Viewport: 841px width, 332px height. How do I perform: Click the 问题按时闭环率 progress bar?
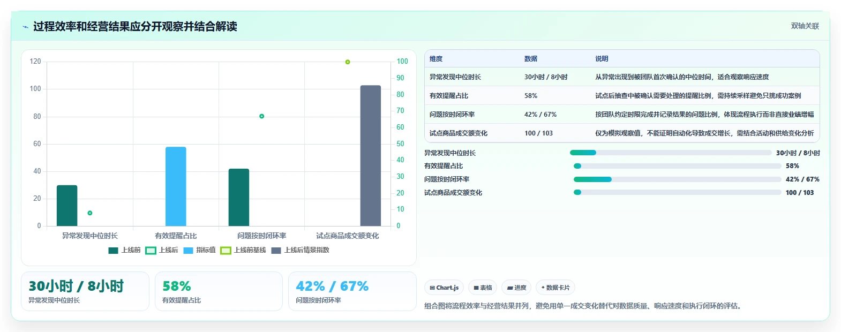point(678,179)
